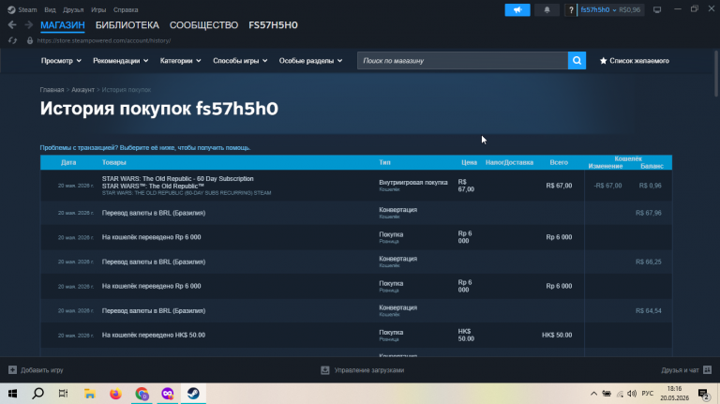The image size is (720, 404).
Task: Click the Дата column header
Action: 68,162
